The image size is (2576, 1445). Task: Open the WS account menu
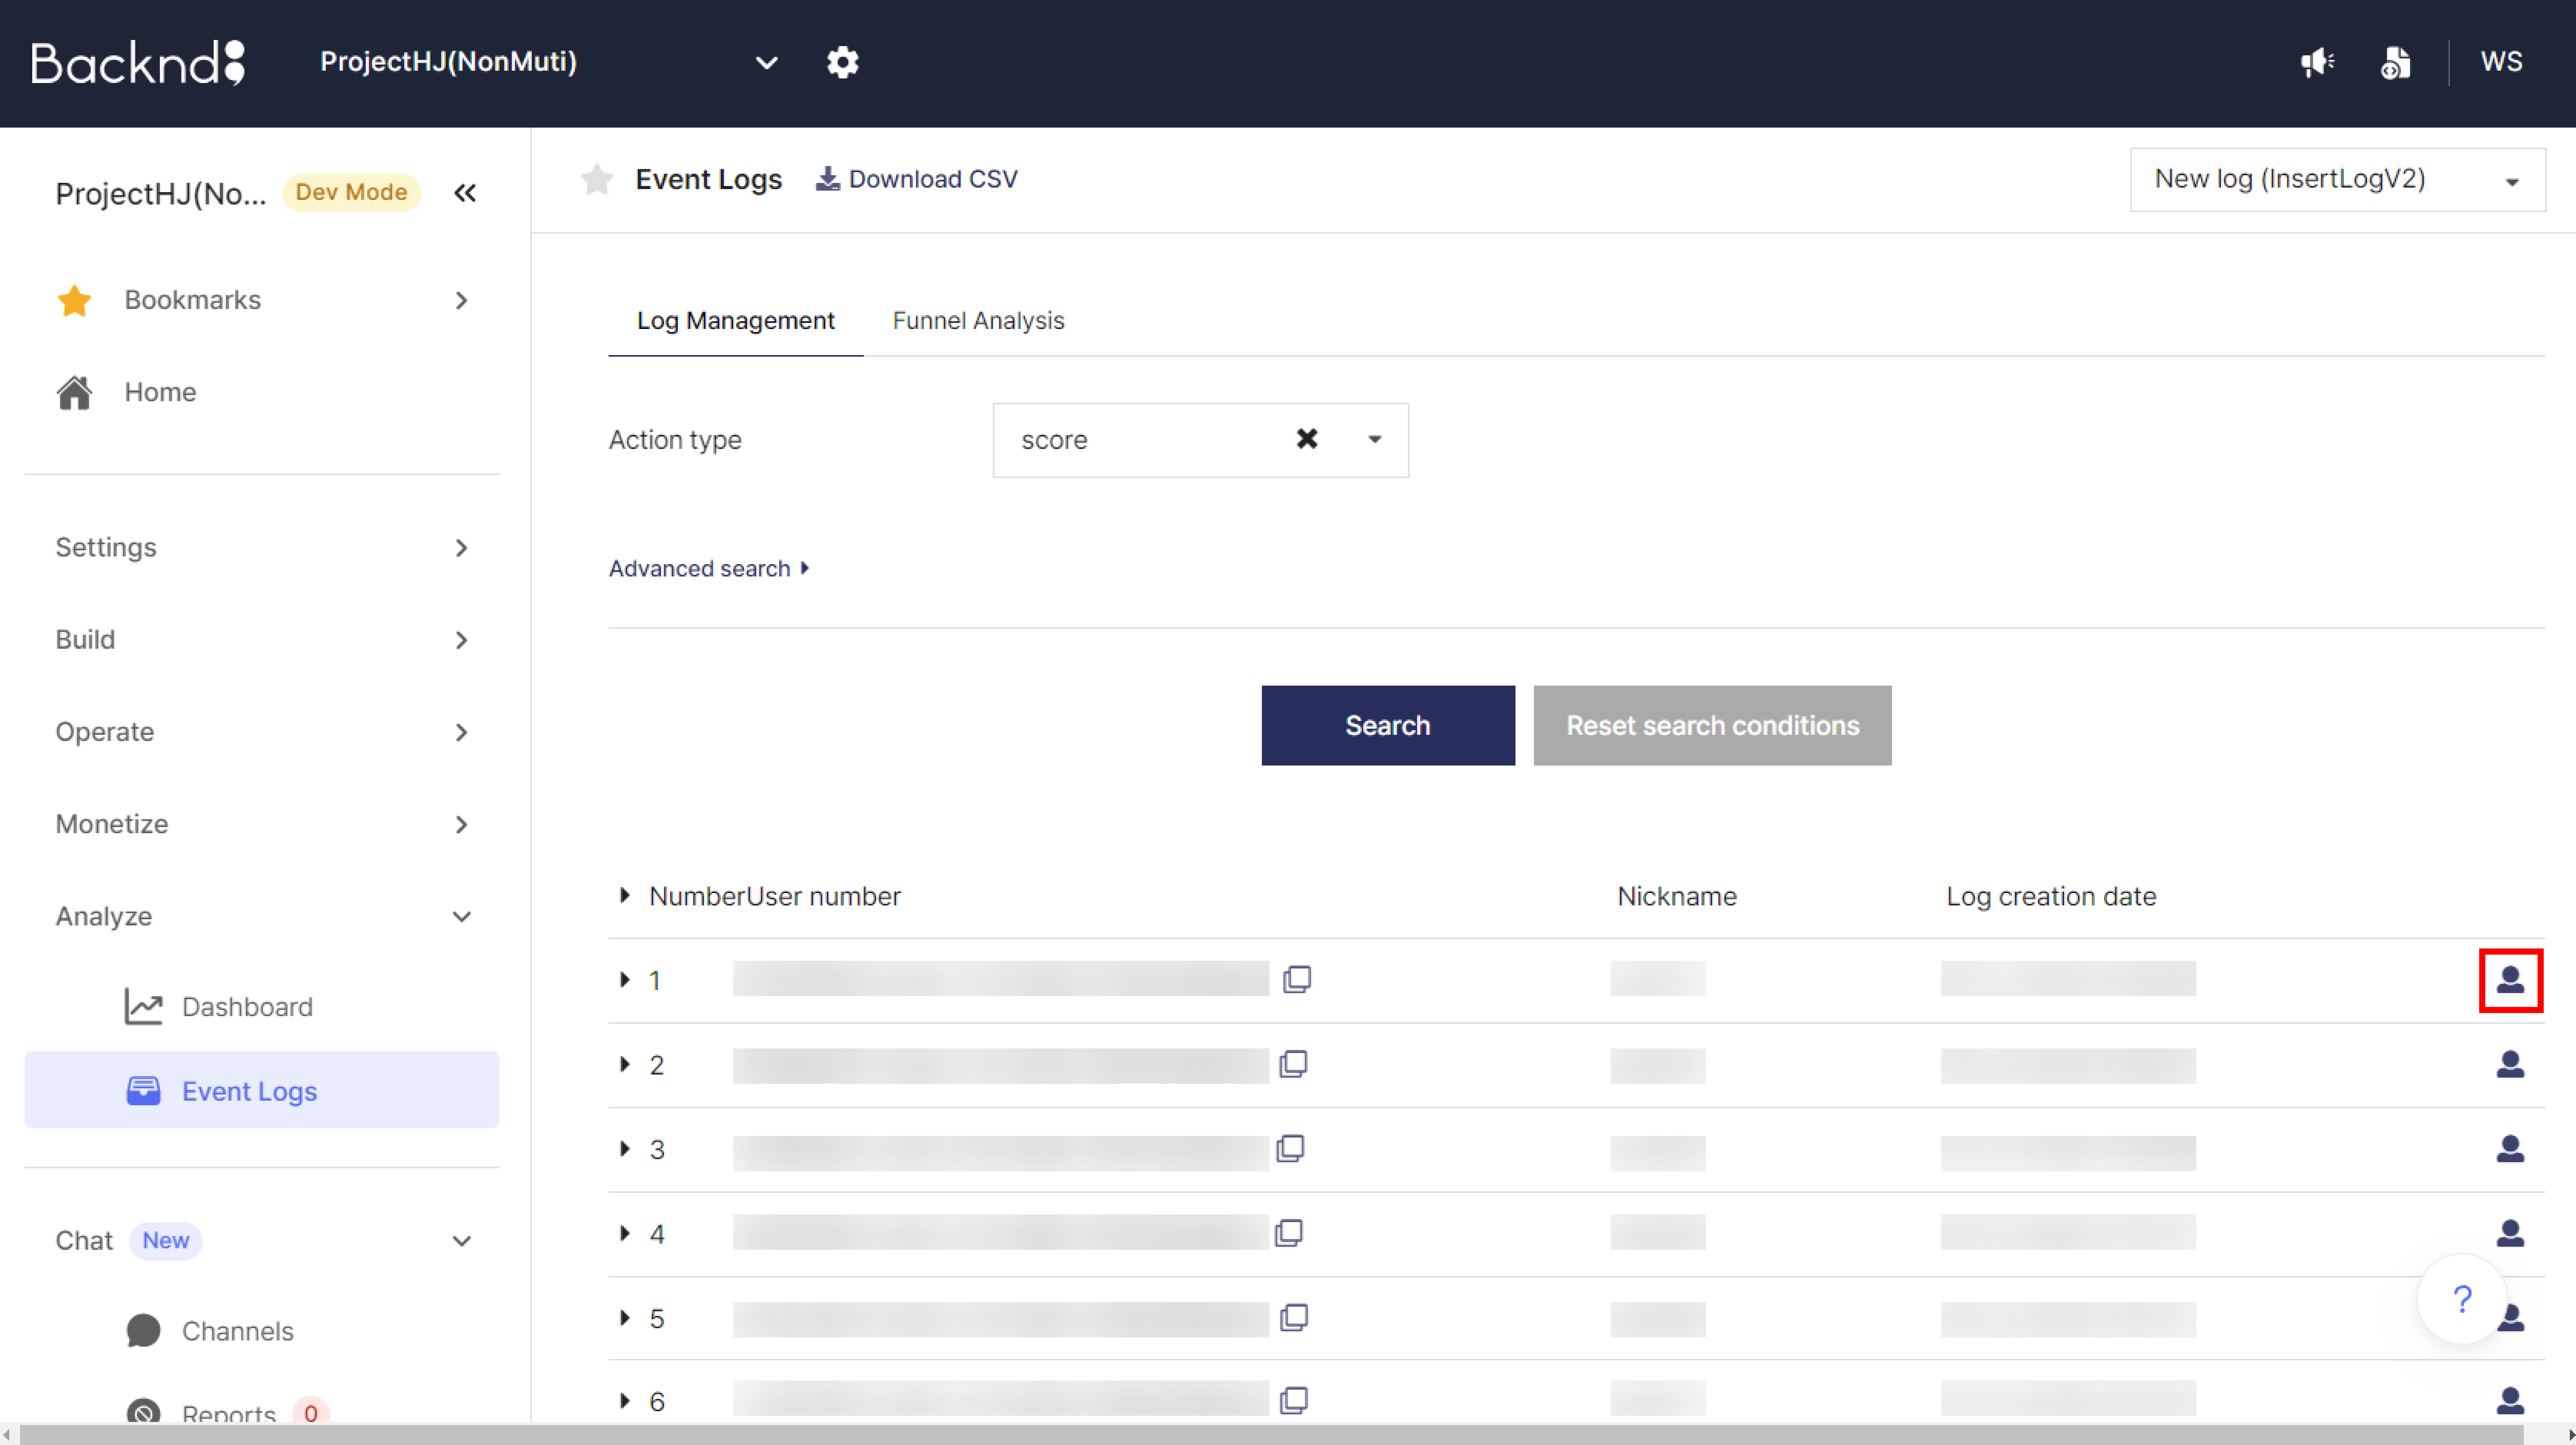(x=2502, y=62)
